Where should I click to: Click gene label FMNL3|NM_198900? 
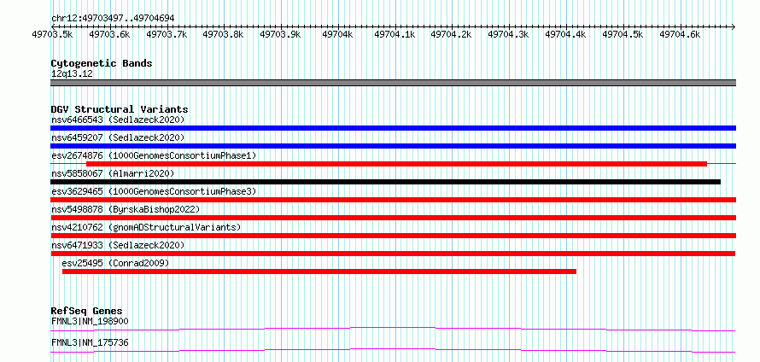(x=90, y=321)
